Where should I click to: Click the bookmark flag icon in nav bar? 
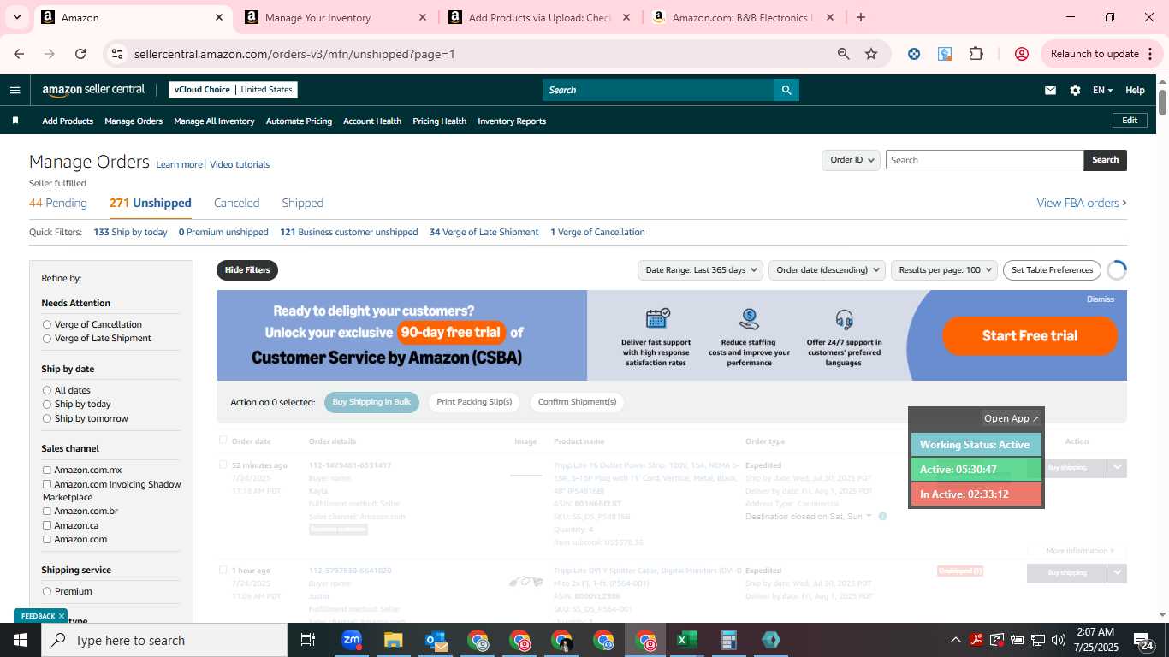(15, 121)
